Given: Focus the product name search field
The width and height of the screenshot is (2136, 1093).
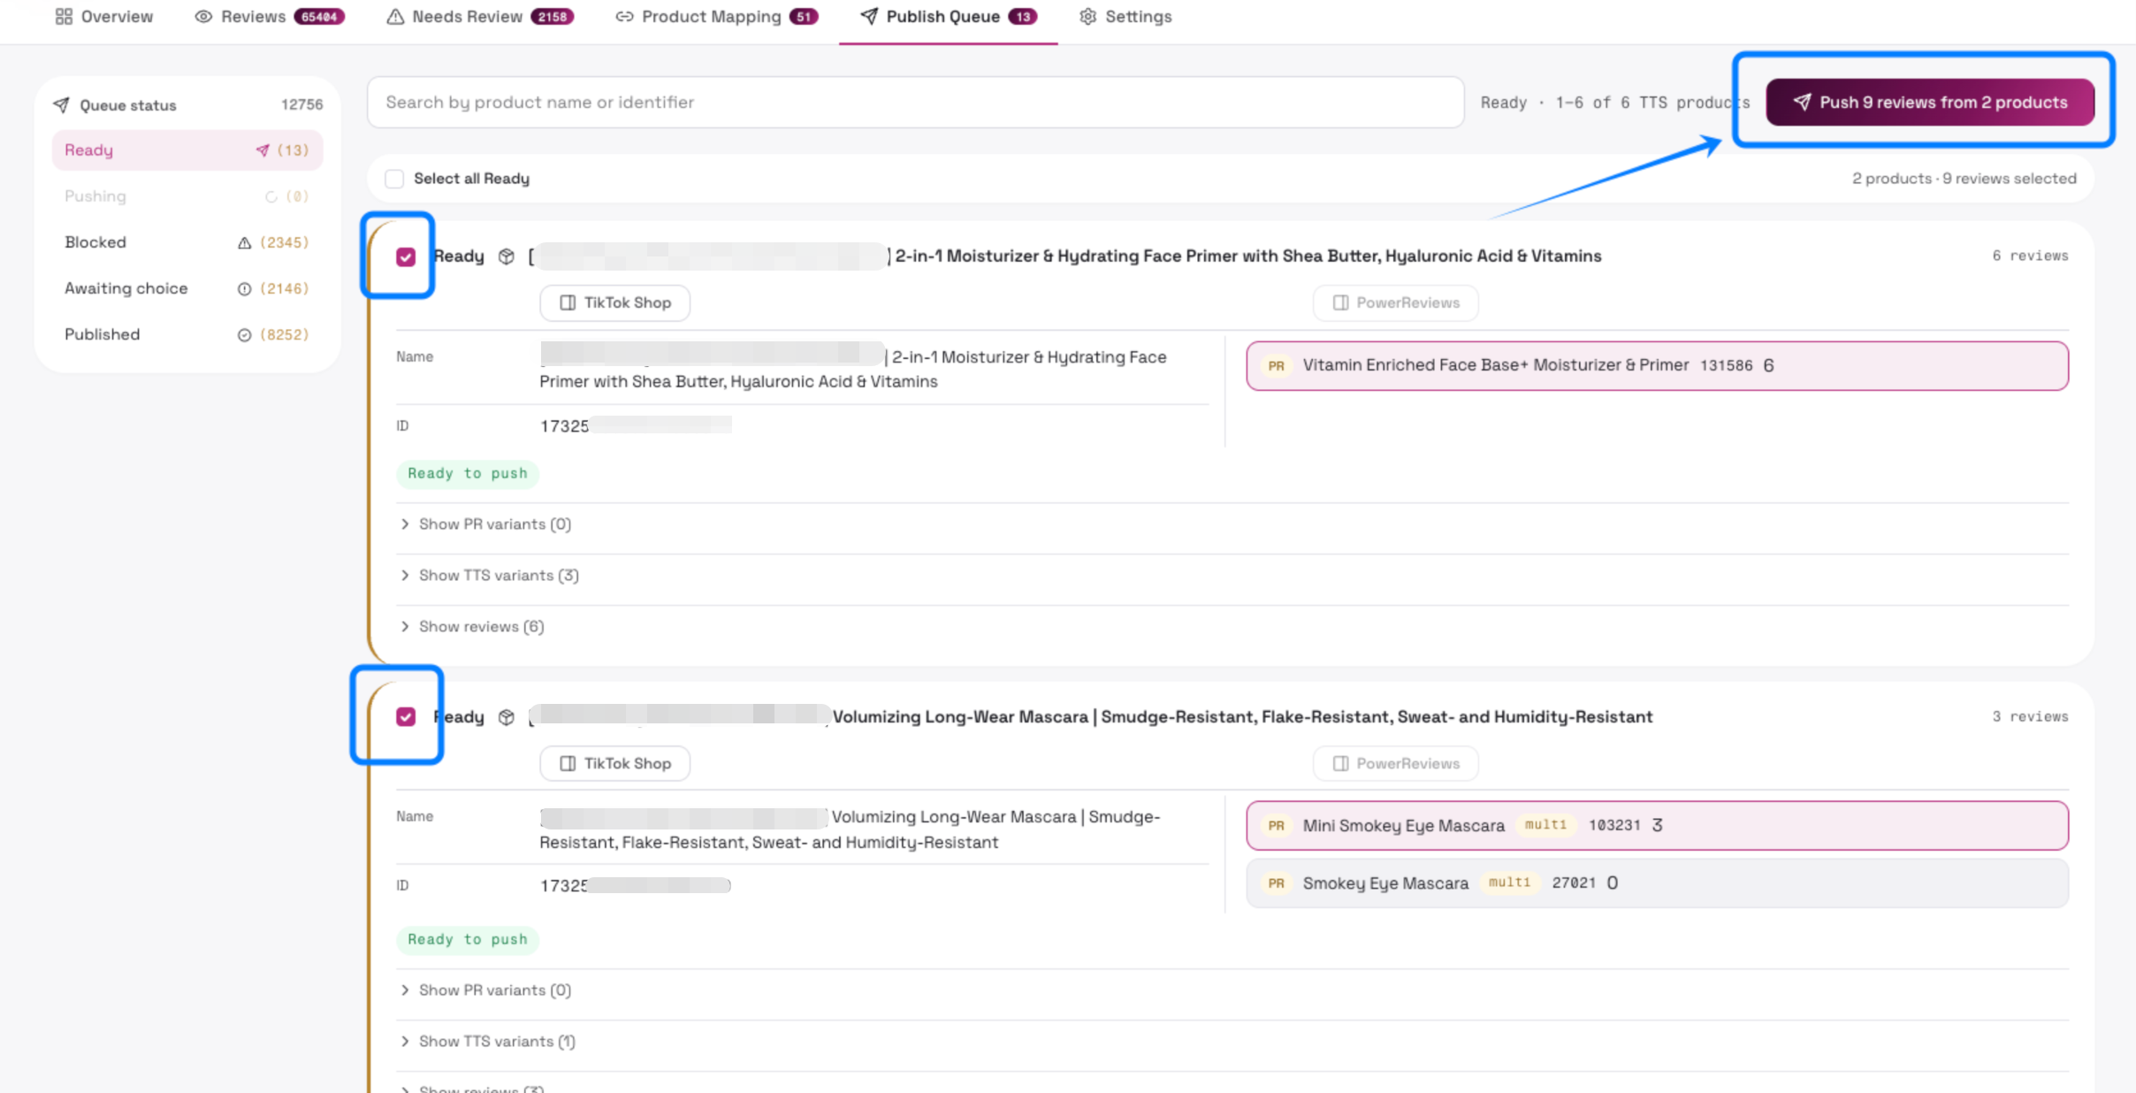Looking at the screenshot, I should coord(915,103).
